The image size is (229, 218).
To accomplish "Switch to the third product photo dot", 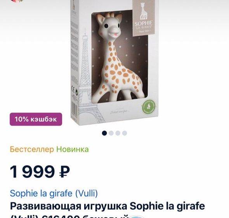I will tap(118, 133).
